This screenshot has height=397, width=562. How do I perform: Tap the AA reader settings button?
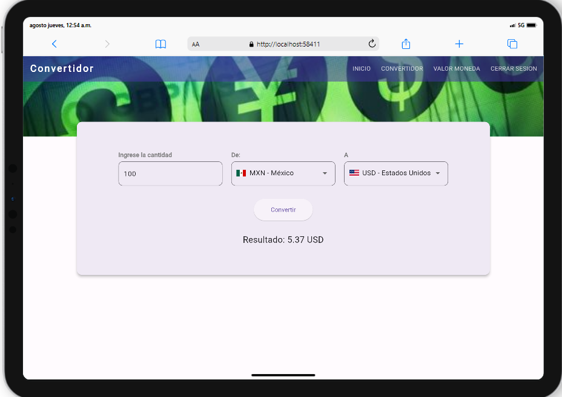tap(196, 44)
